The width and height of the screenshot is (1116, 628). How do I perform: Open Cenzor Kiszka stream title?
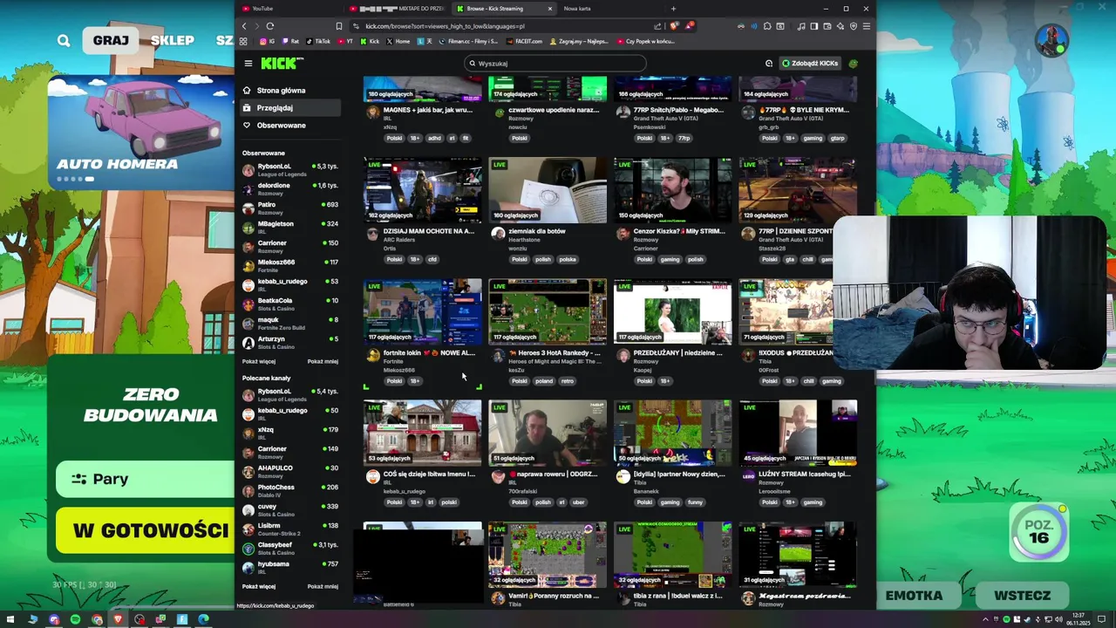678,231
